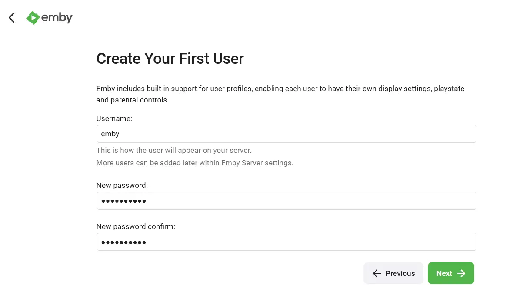Focus the New password confirm field

(x=286, y=242)
